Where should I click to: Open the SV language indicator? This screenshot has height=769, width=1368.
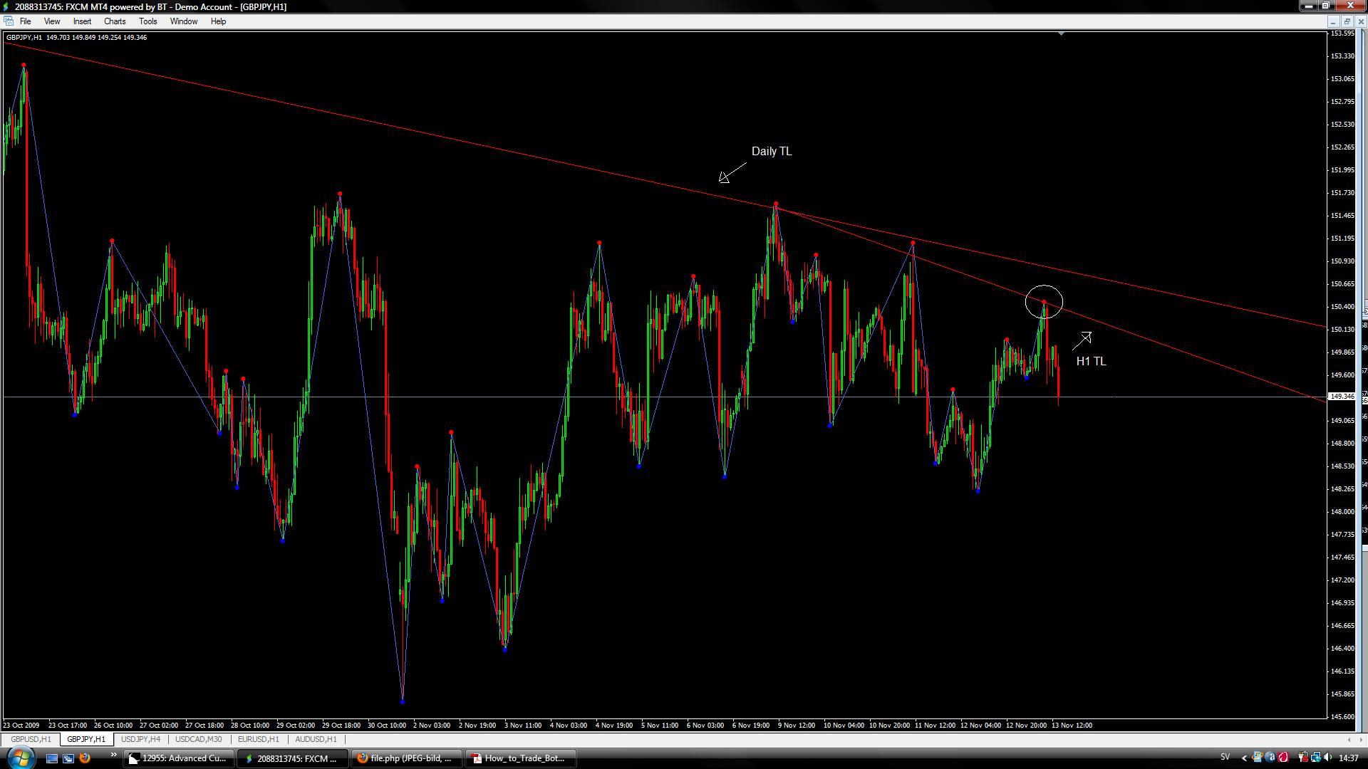pyautogui.click(x=1225, y=757)
